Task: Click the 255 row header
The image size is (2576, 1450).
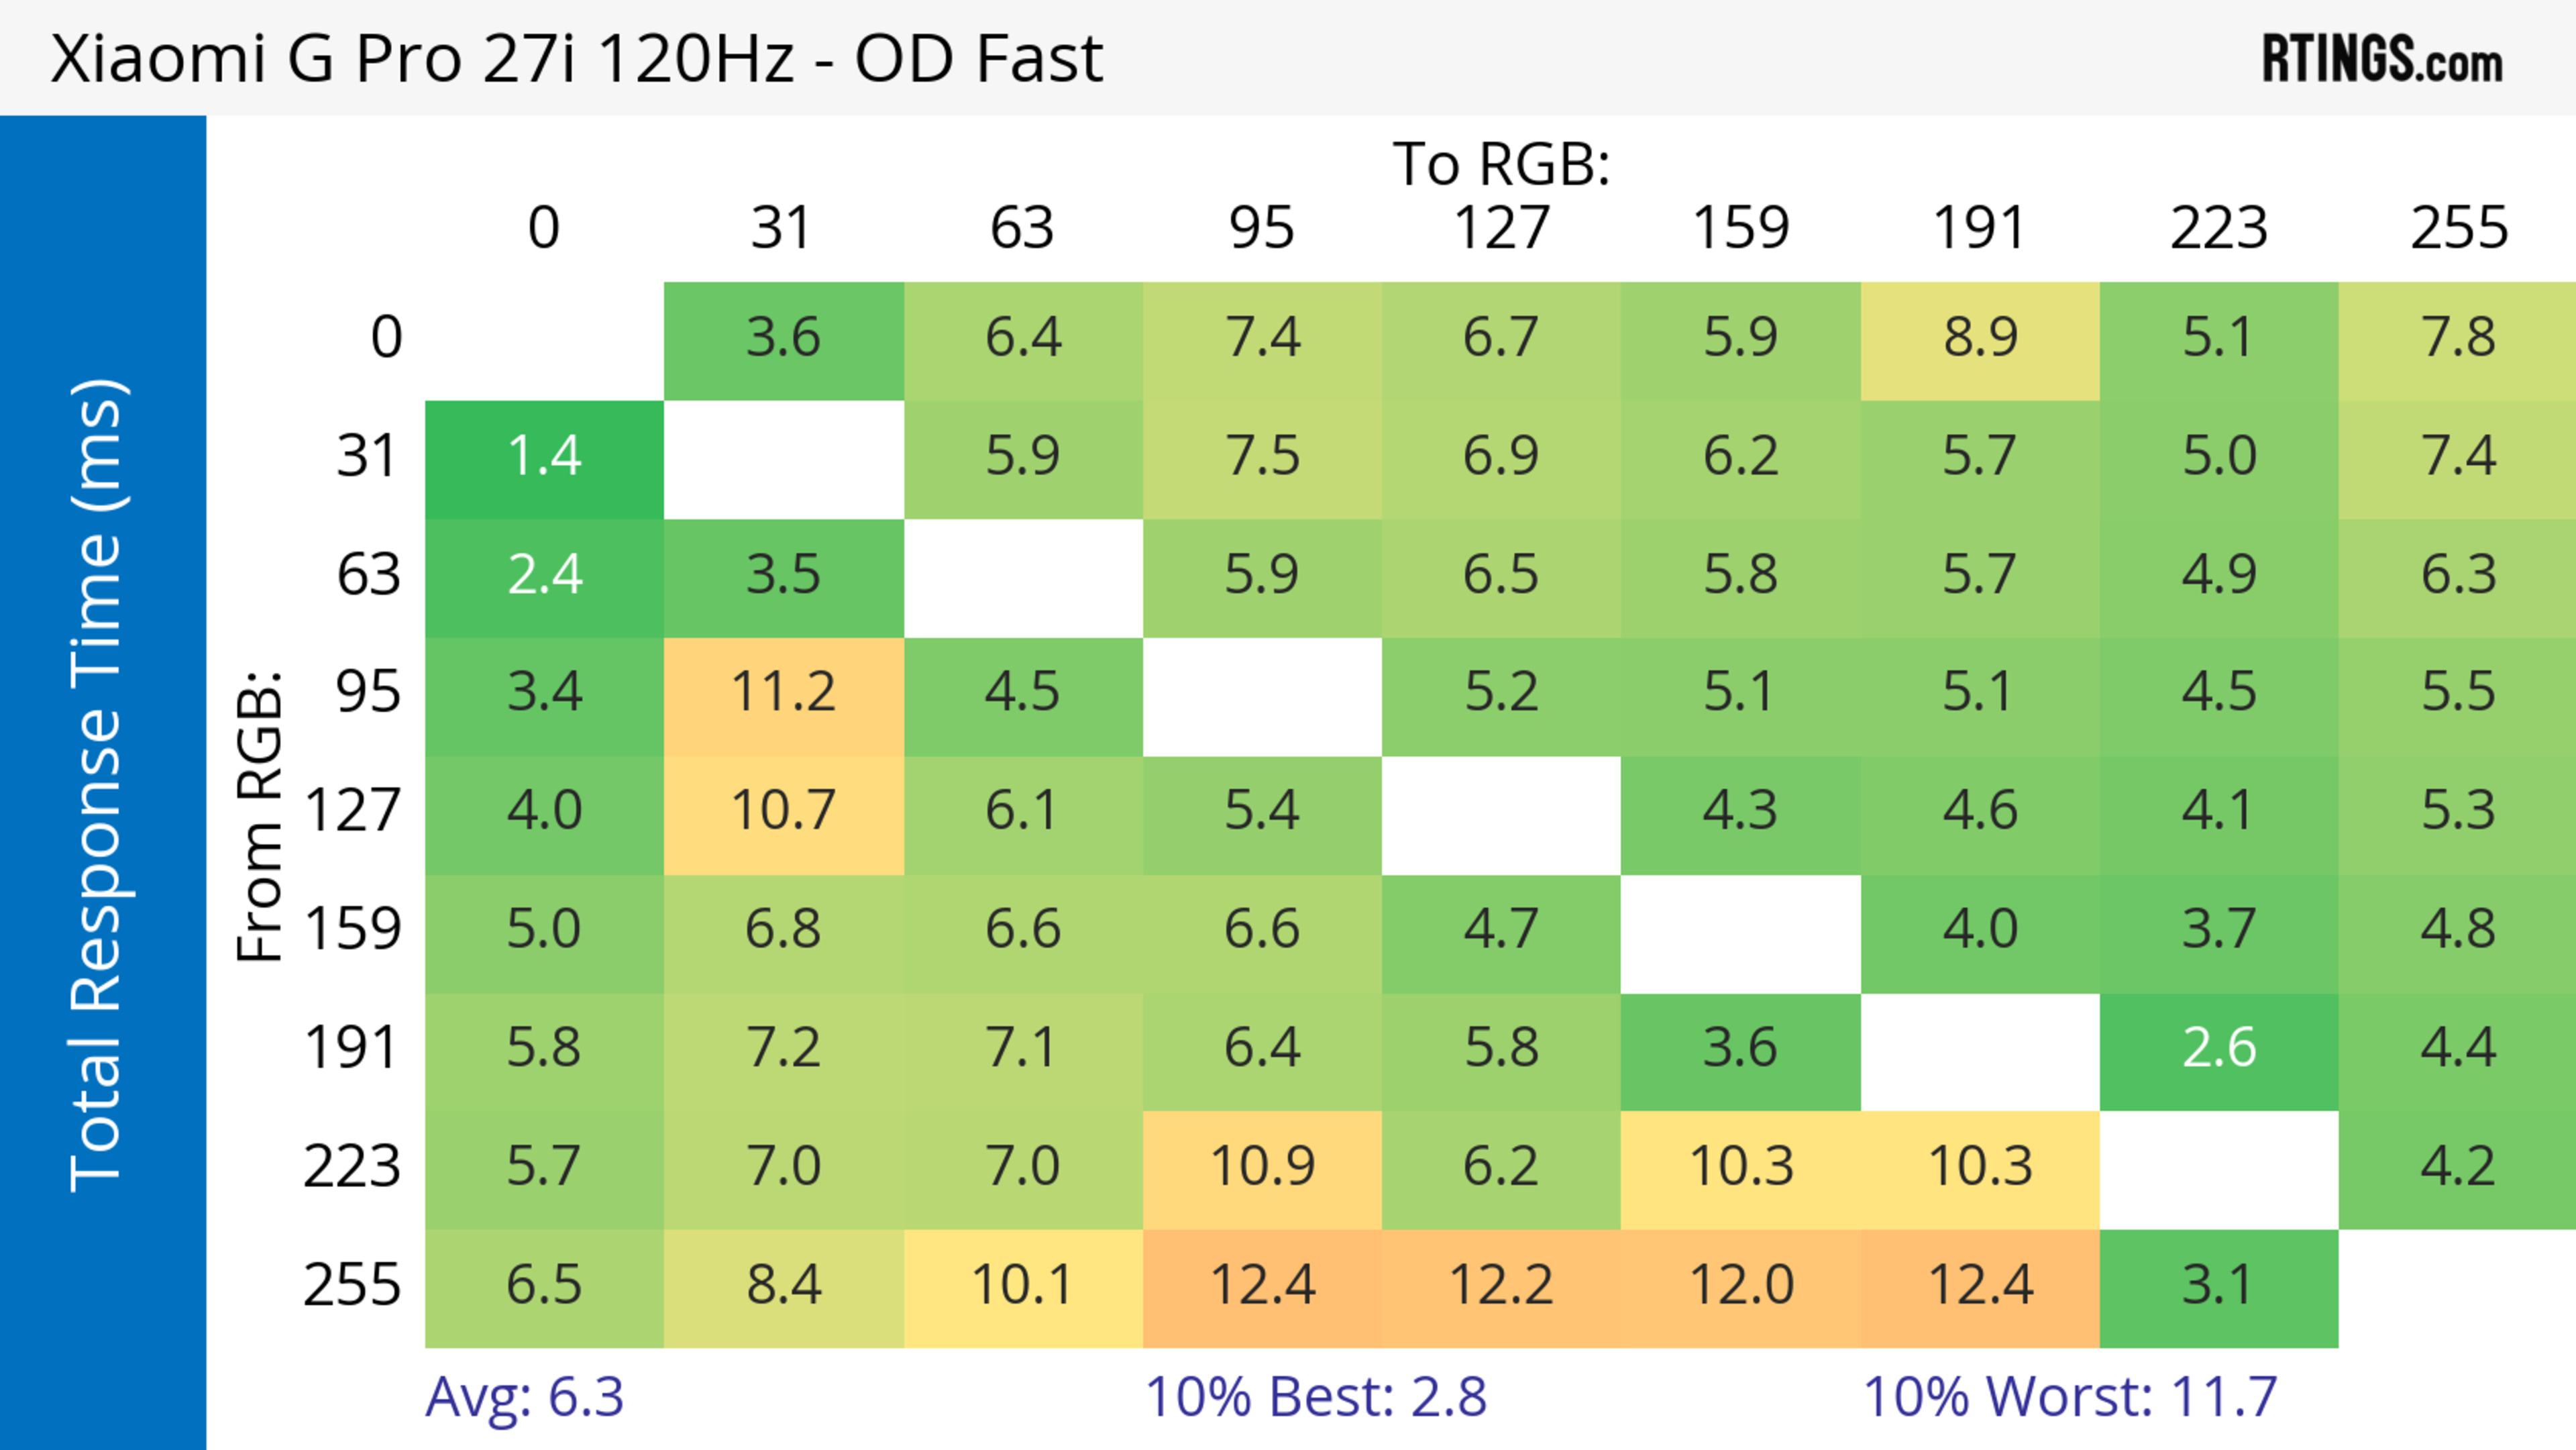Action: point(352,1285)
